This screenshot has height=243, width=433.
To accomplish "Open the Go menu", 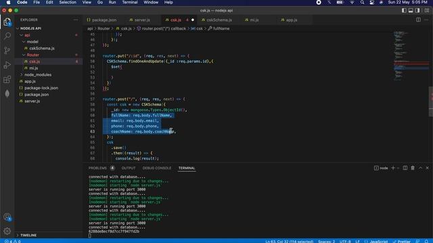I will tap(100, 3).
